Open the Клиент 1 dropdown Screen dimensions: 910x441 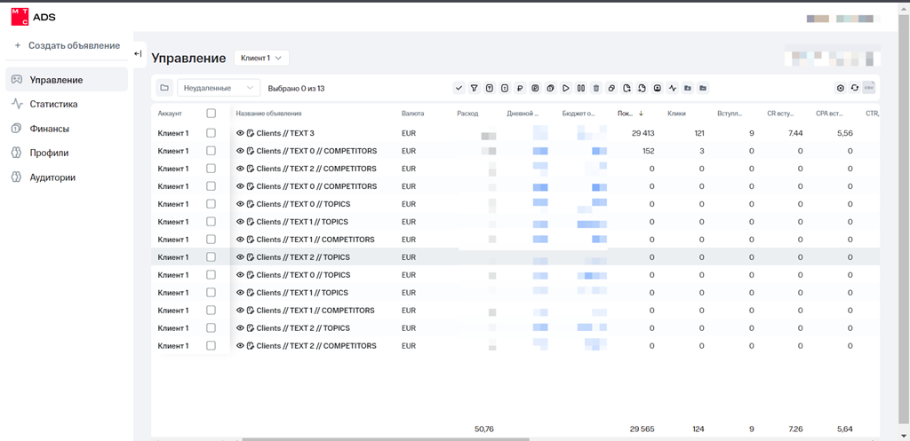click(261, 58)
